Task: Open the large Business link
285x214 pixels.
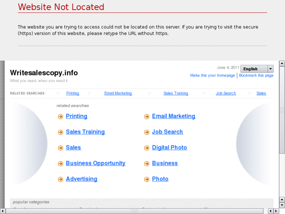Action: (x=165, y=163)
